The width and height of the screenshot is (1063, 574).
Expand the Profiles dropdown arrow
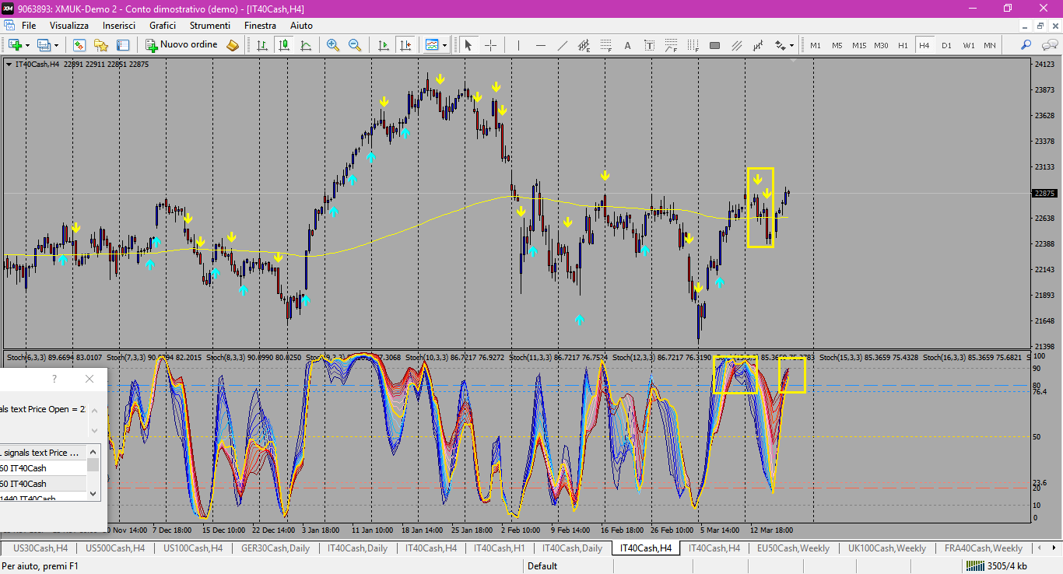57,45
